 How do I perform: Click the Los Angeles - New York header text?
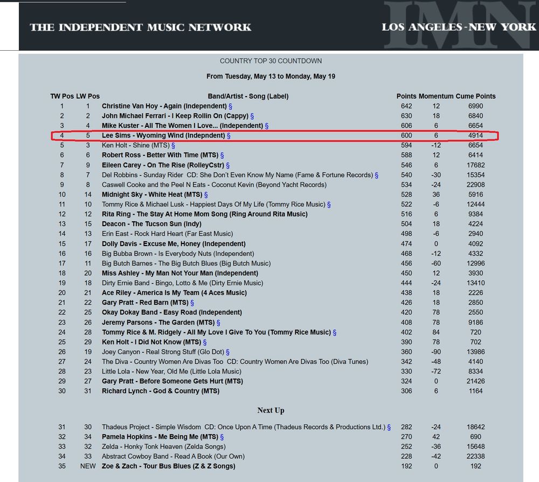[x=459, y=27]
